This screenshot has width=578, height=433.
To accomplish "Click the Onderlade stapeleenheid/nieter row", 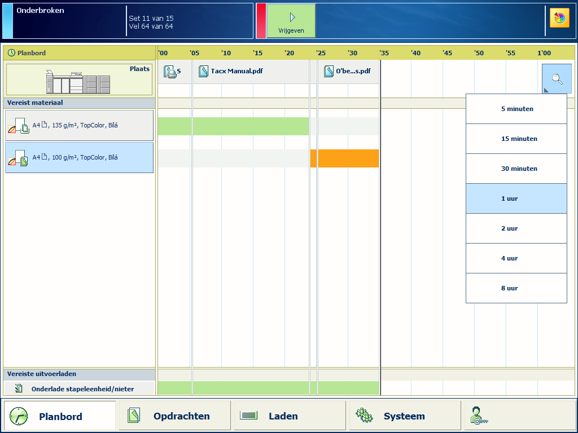I will tap(79, 389).
